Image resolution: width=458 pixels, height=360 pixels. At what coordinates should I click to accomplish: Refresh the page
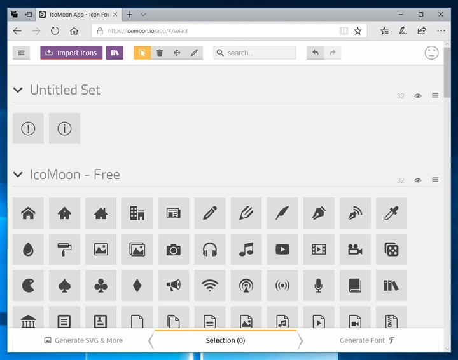point(55,31)
